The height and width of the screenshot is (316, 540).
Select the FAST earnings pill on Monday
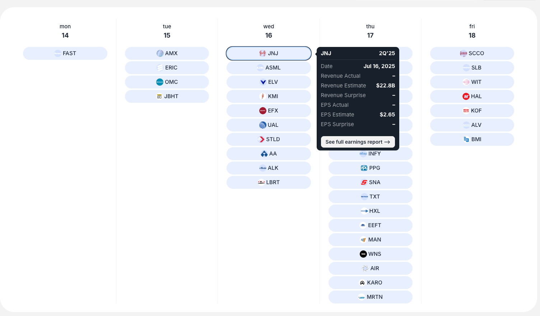point(65,53)
